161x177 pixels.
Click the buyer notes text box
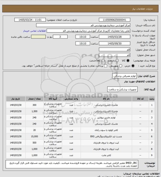[x=72, y=164]
